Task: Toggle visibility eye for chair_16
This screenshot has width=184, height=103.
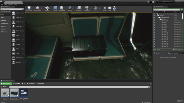Action: pyautogui.click(x=154, y=40)
